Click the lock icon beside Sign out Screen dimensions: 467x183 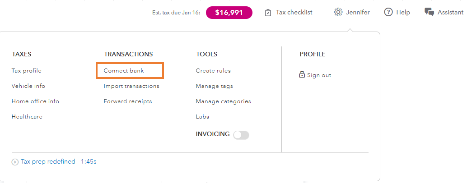tap(302, 74)
